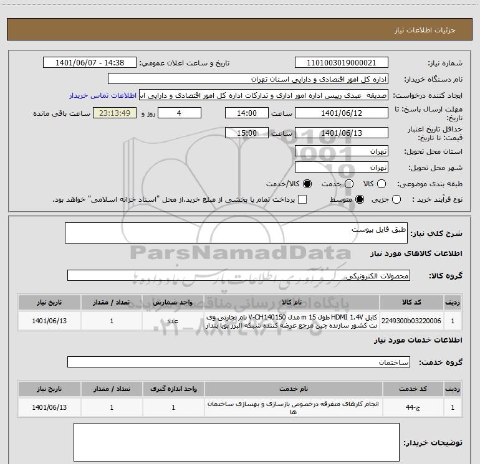Click the delivery city field تهران
This screenshot has height=464, width=480.
coord(342,167)
